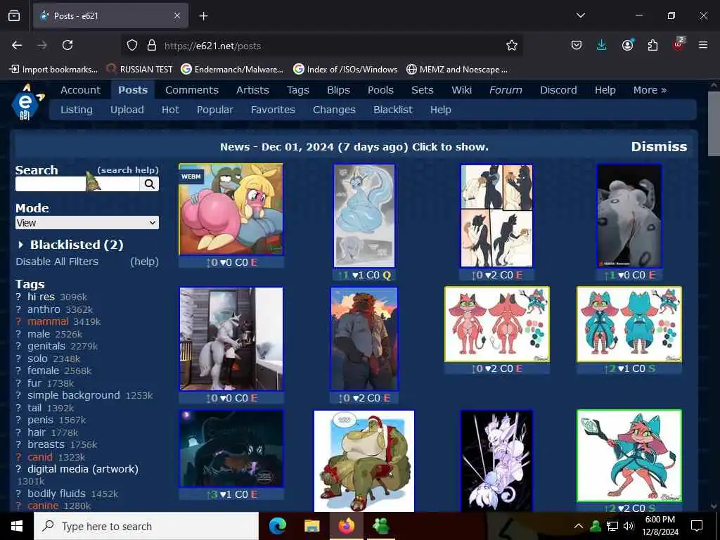
Task: Click the 'digital media (artwork)' tag
Action: click(x=83, y=469)
